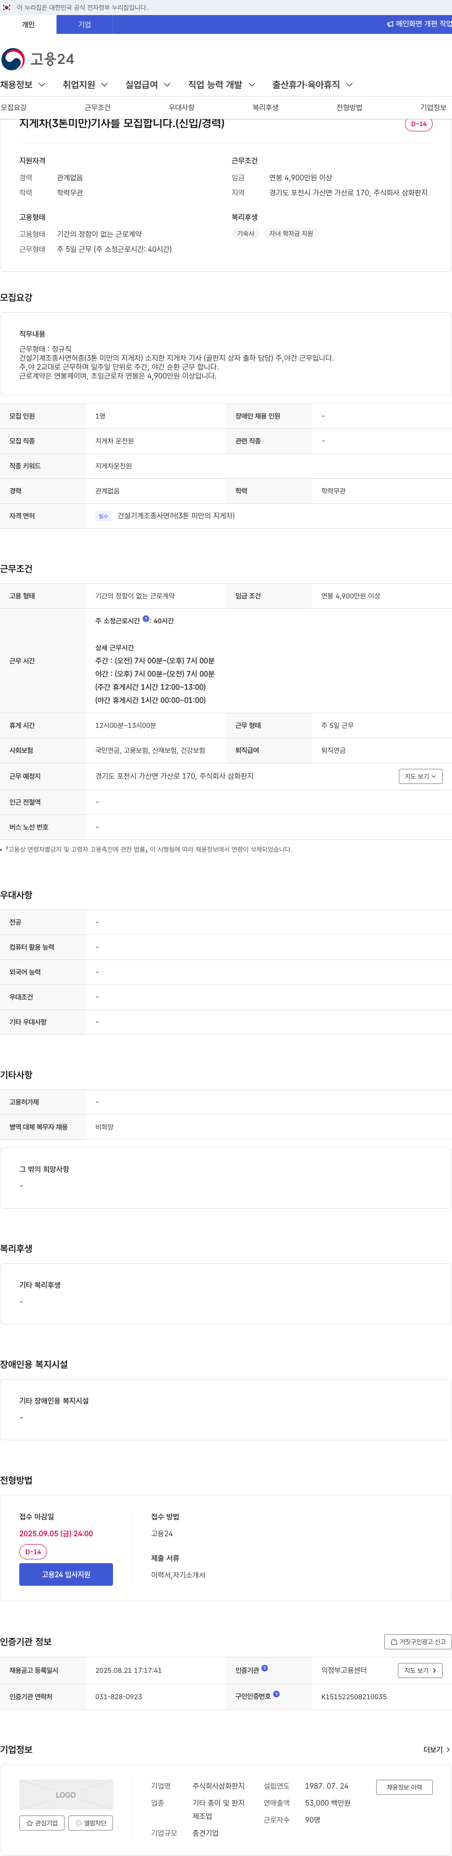Click the 구인인증번호 value K151522508210035
The height and width of the screenshot is (1856, 452).
pos(354,1697)
